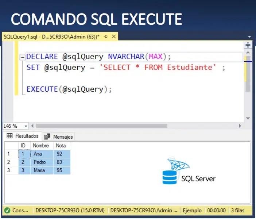Click the green query success status icon

(7, 210)
